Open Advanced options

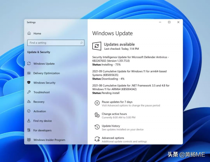(113, 138)
